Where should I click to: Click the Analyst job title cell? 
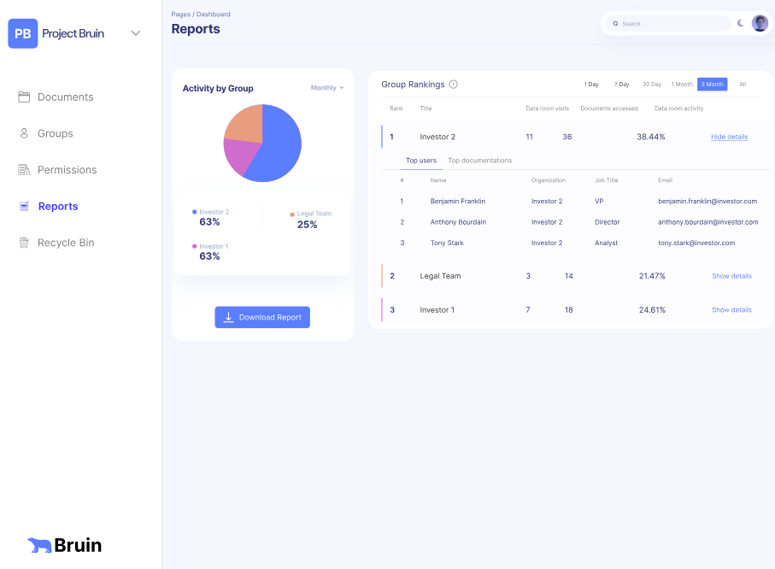click(x=606, y=243)
